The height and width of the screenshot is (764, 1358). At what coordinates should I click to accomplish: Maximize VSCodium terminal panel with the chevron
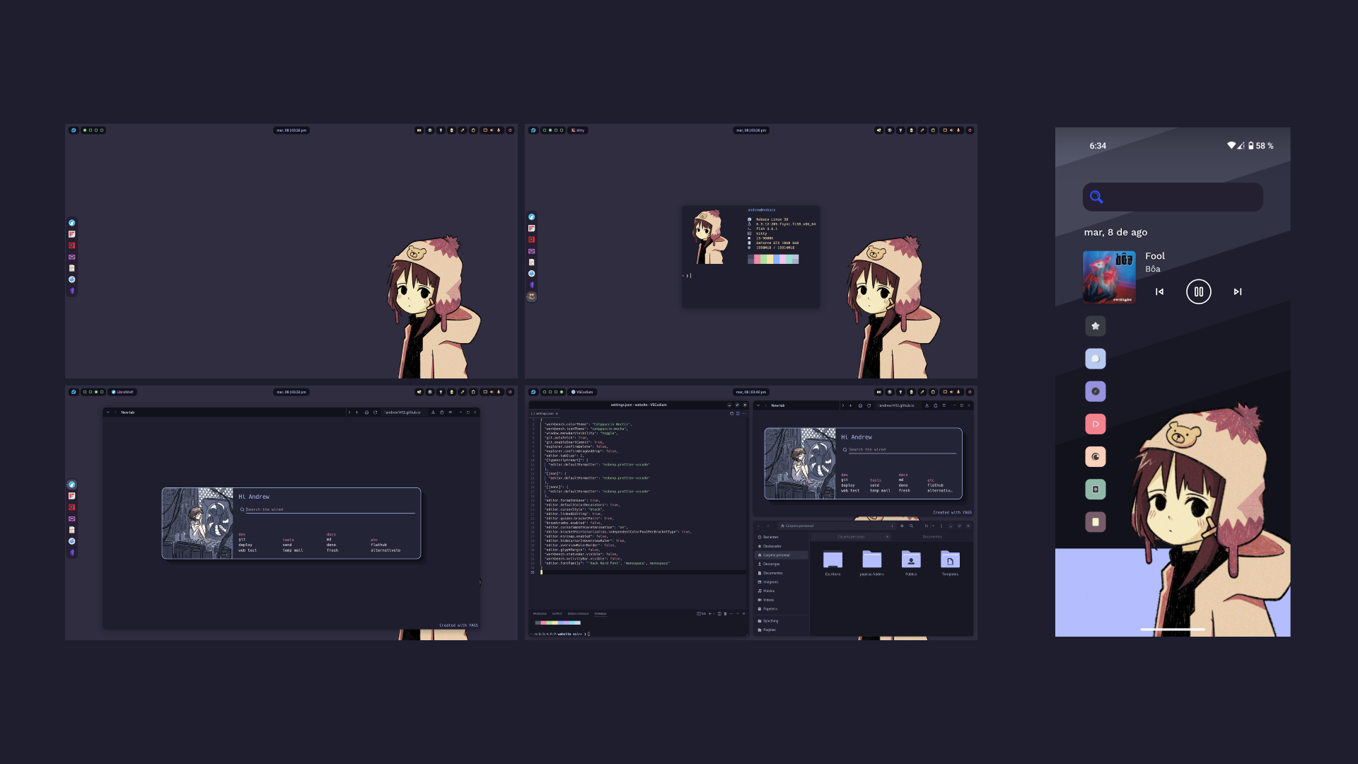pyautogui.click(x=738, y=613)
